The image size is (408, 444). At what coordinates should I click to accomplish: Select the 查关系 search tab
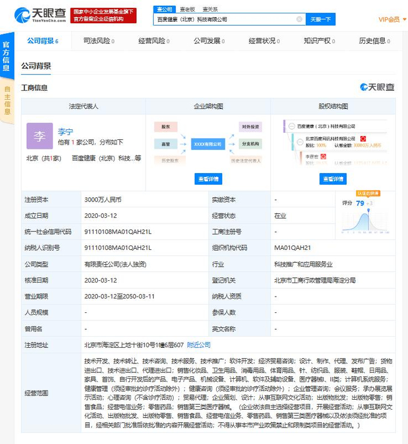tap(210, 9)
